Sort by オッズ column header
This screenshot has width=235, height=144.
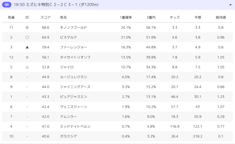(x=175, y=18)
